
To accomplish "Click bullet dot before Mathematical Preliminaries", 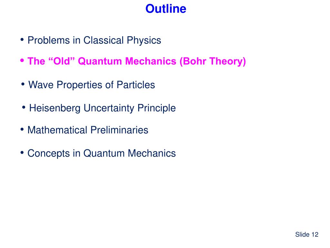I will [22, 129].
